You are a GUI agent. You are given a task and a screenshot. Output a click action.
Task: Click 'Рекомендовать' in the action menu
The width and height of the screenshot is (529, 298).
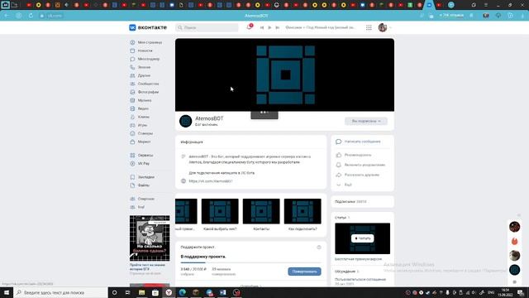point(354,155)
